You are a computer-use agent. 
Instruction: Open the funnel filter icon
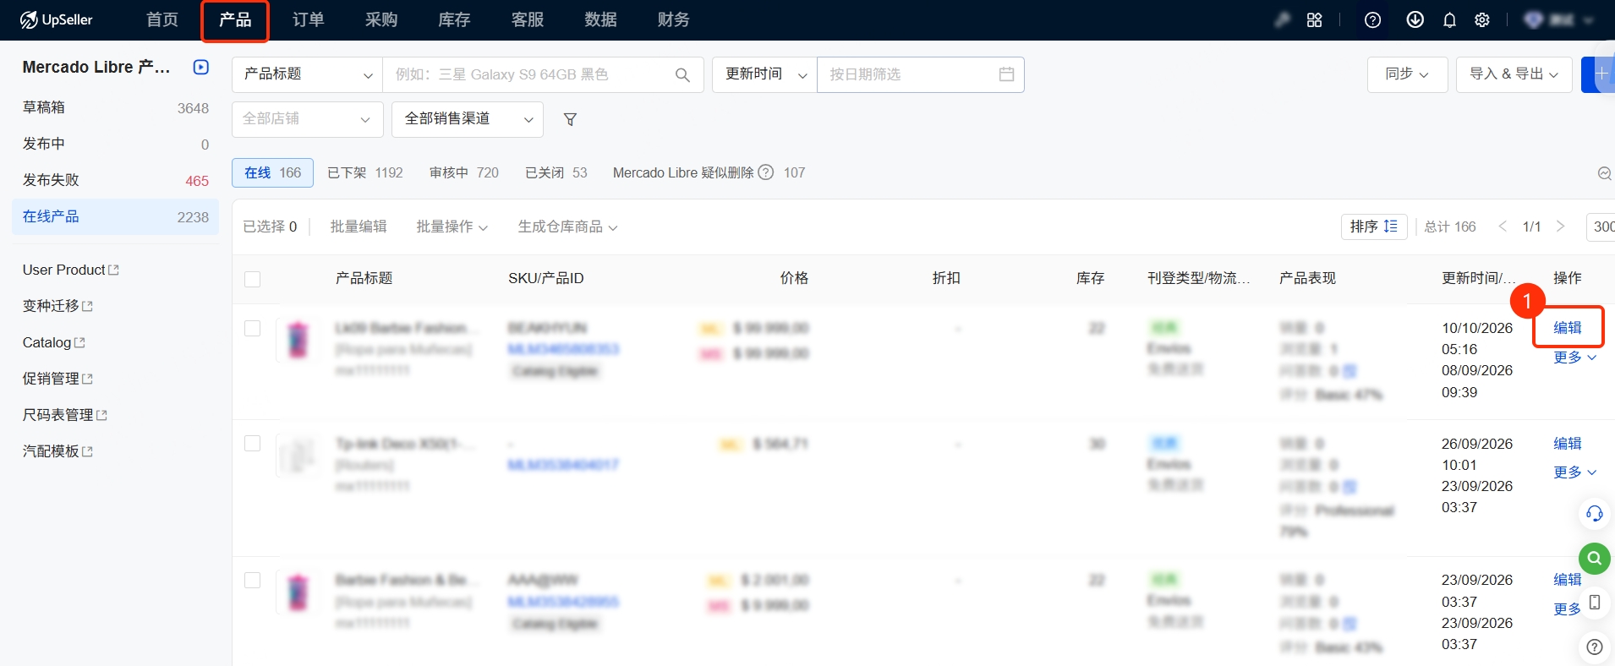tap(570, 119)
